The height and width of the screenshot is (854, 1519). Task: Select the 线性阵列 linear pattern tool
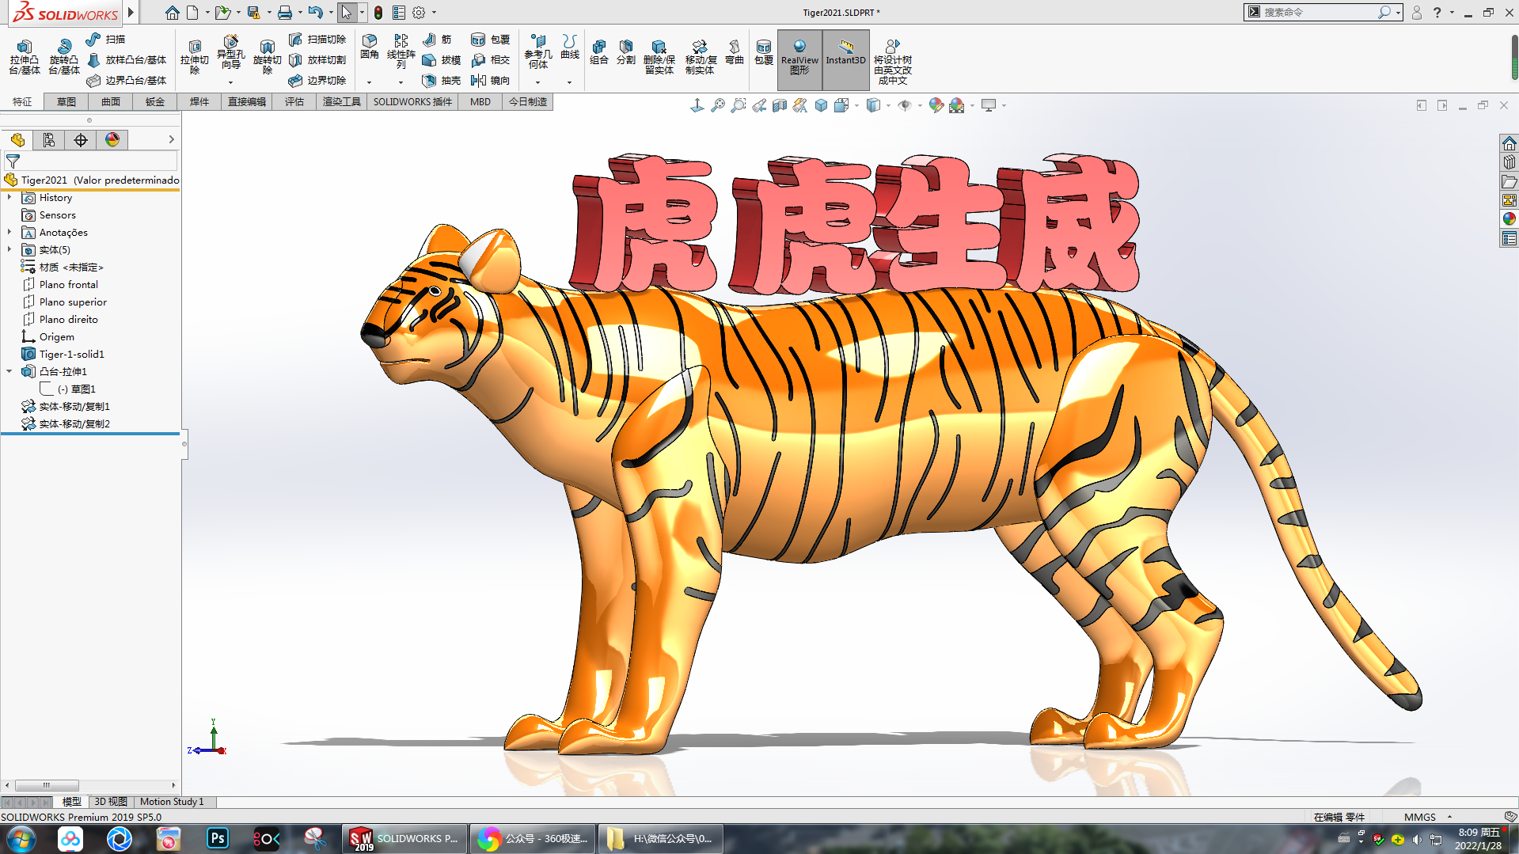coord(401,51)
